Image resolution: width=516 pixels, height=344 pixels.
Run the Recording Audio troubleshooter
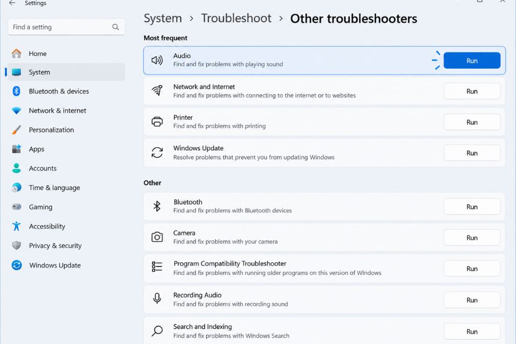point(472,300)
